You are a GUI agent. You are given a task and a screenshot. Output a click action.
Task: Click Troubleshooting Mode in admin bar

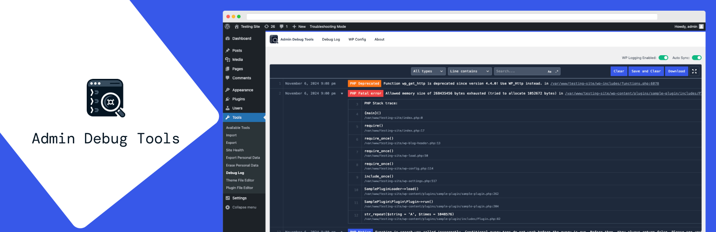point(328,26)
